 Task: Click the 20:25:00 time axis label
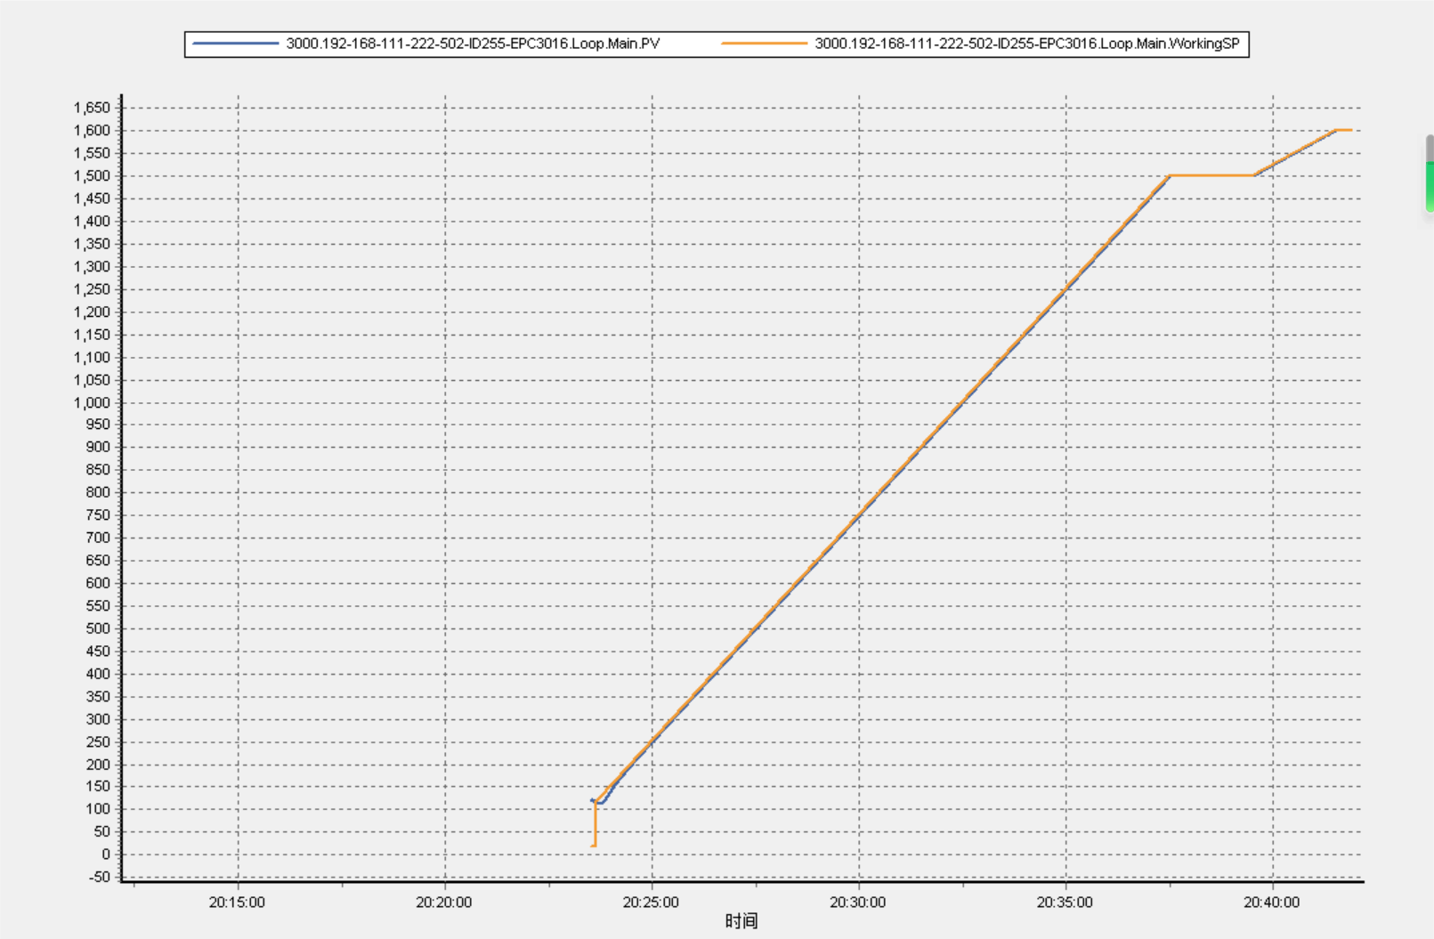[x=651, y=902]
